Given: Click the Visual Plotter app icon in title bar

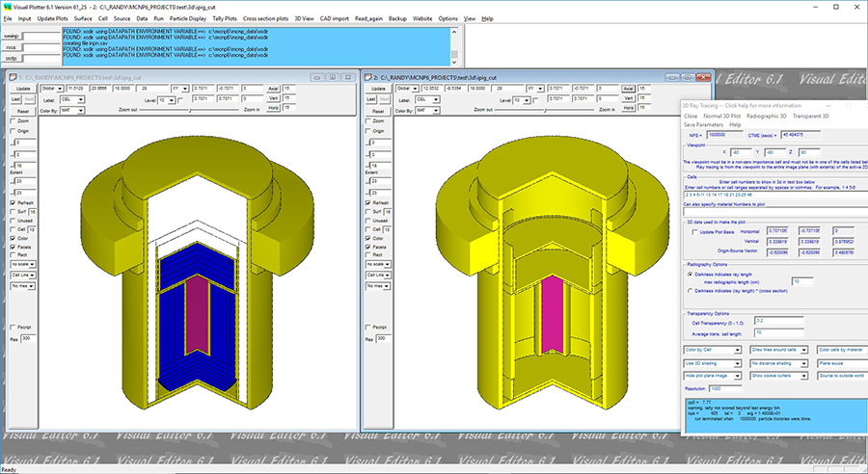Looking at the screenshot, I should [7, 7].
